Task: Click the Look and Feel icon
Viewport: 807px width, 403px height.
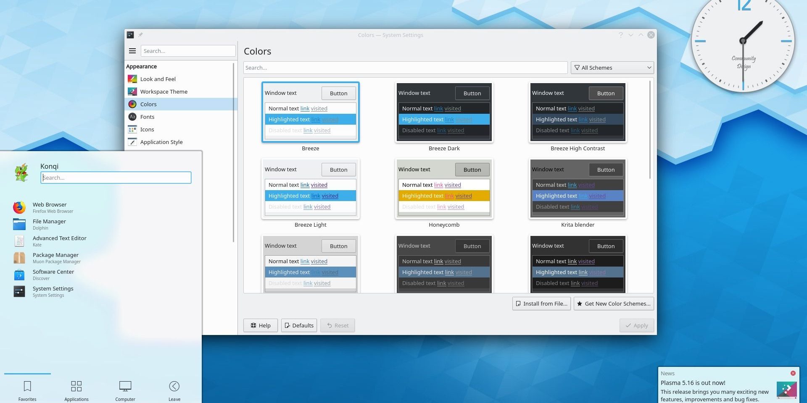Action: 132,79
